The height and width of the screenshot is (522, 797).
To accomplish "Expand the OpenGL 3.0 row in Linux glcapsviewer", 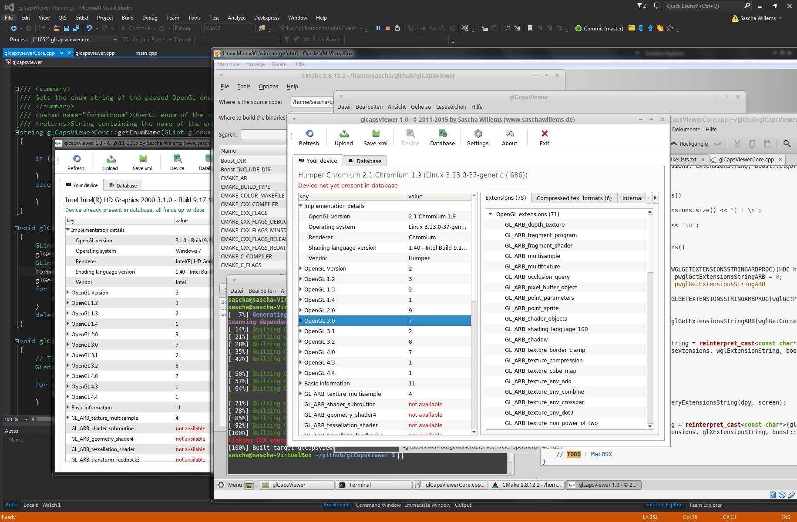I will (x=301, y=321).
